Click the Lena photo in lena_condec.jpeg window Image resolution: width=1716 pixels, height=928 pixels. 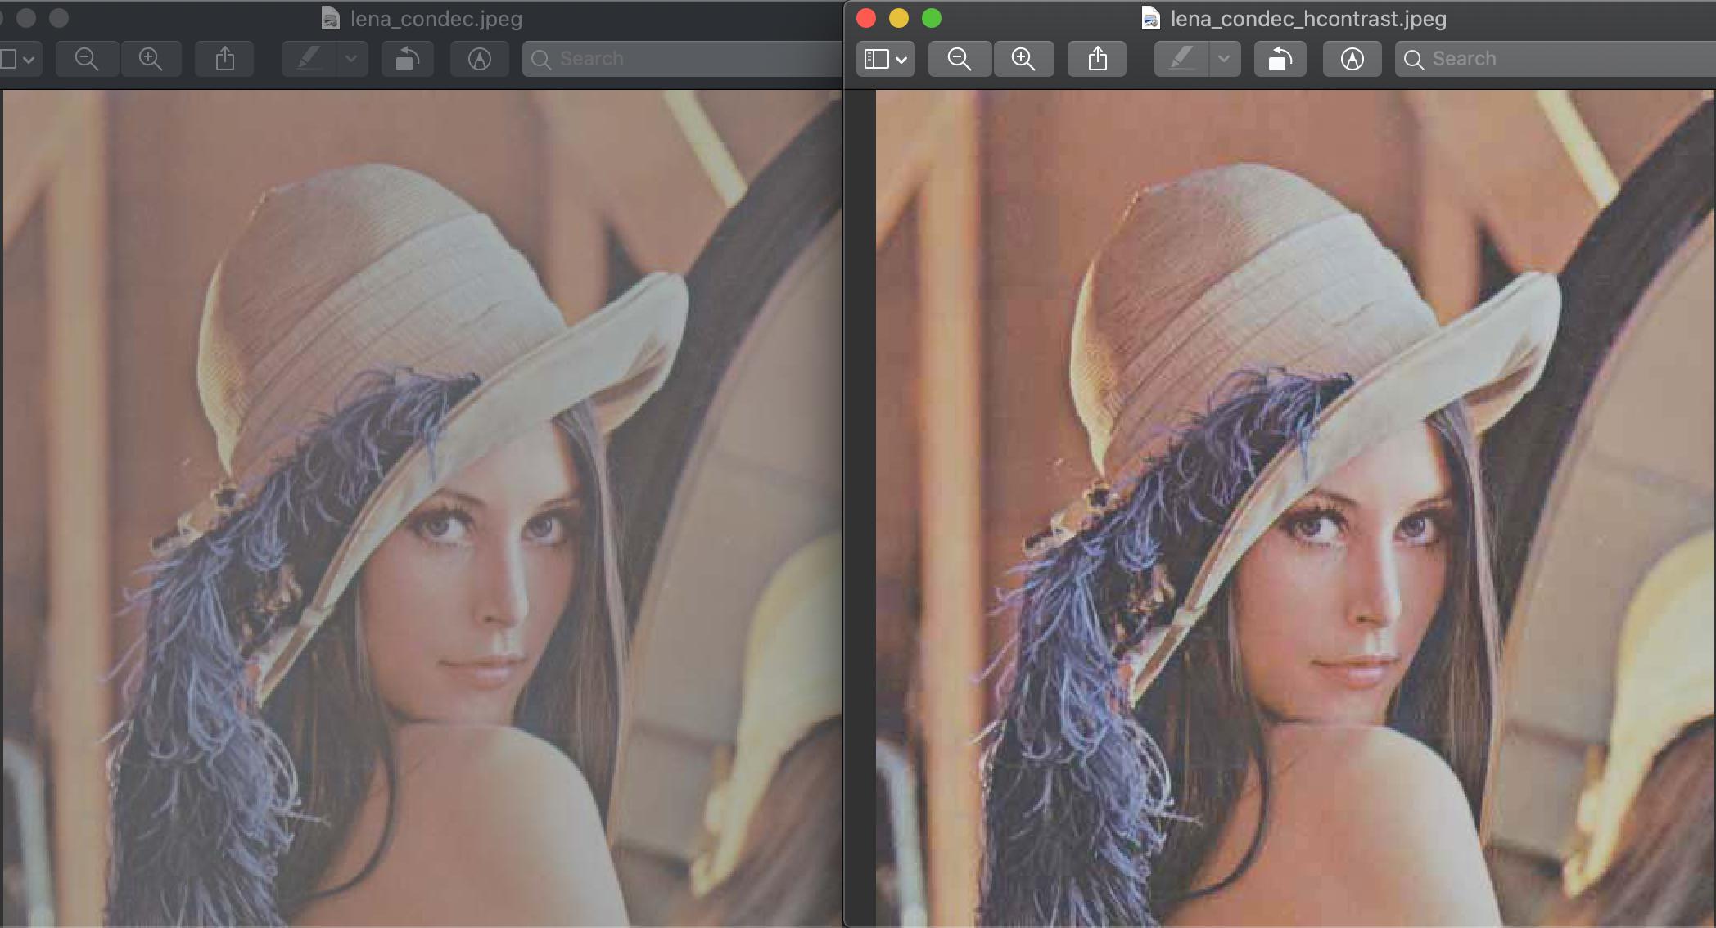422,507
